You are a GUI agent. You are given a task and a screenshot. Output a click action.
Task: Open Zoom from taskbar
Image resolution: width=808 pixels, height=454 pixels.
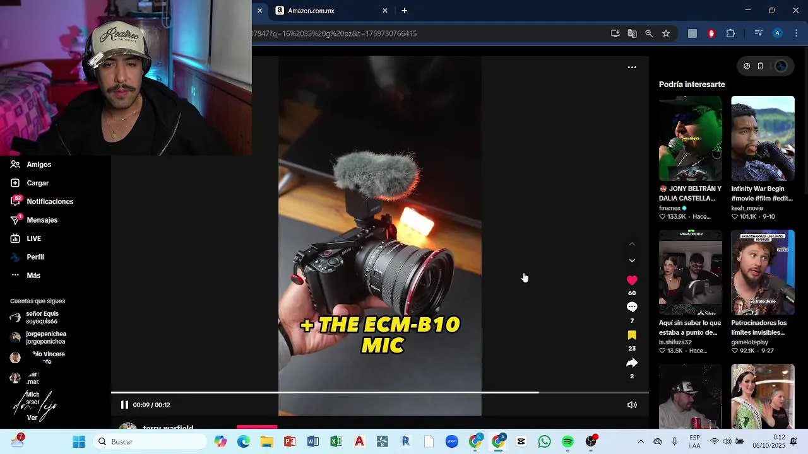tap(452, 442)
